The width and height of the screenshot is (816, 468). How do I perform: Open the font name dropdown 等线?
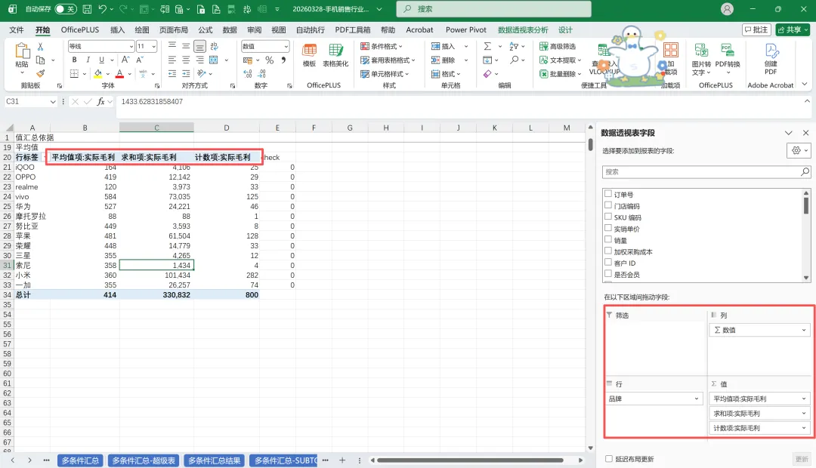(131, 46)
